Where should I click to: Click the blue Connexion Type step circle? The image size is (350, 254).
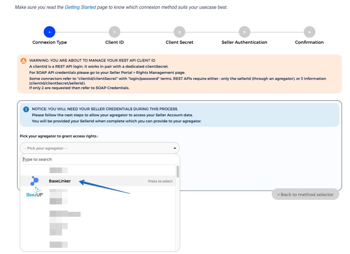point(50,32)
